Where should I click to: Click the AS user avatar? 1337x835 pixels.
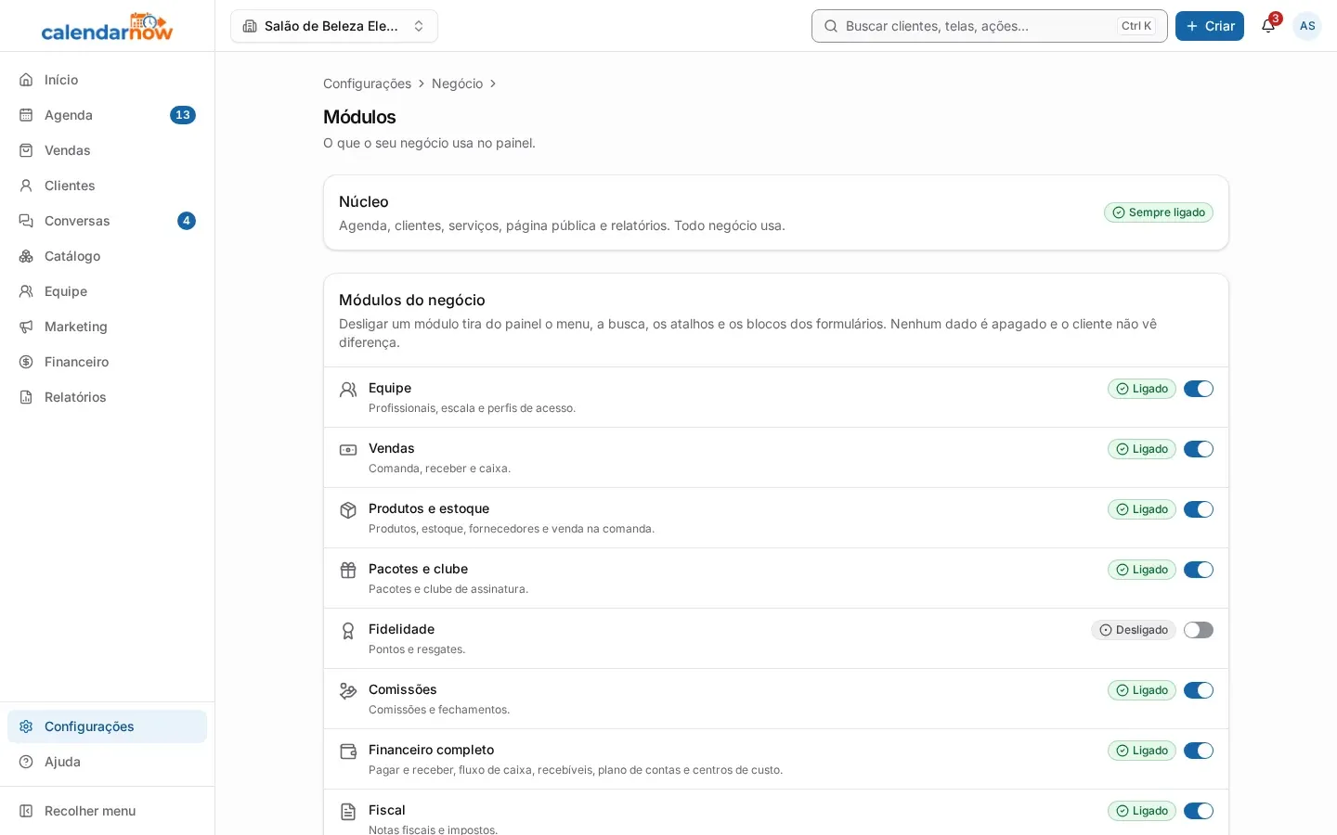[x=1307, y=26]
